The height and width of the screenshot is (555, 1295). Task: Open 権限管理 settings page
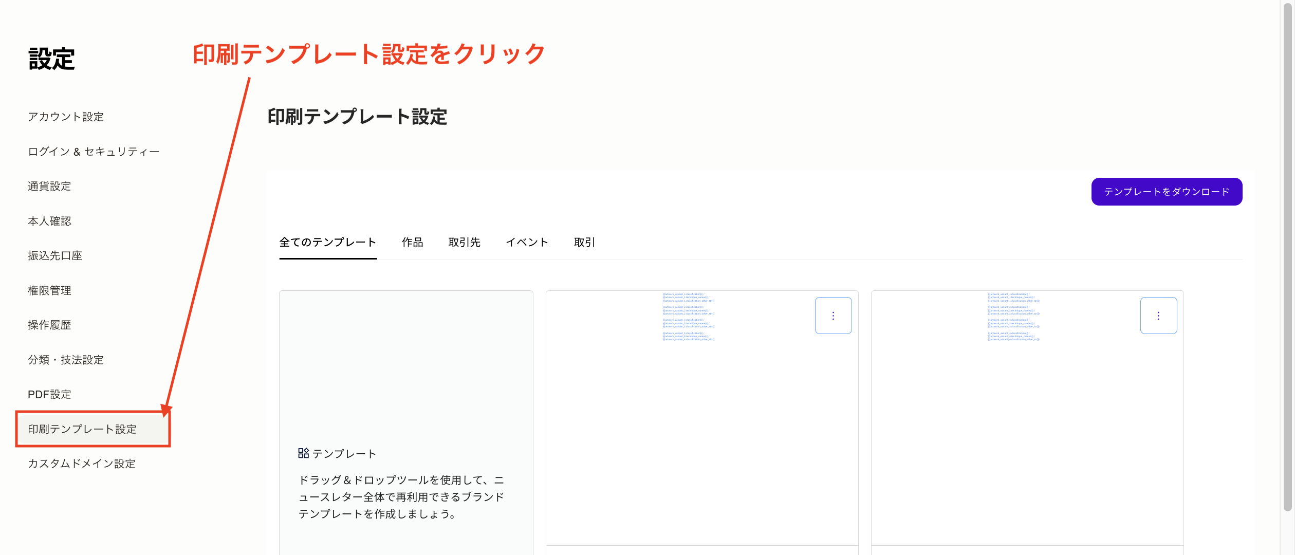click(50, 290)
